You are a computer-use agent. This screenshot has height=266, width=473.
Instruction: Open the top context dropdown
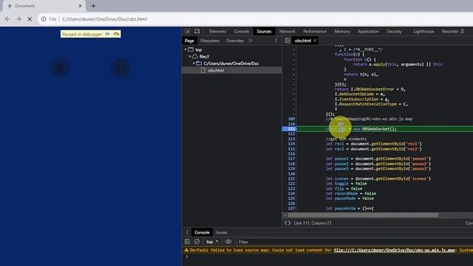pos(212,242)
